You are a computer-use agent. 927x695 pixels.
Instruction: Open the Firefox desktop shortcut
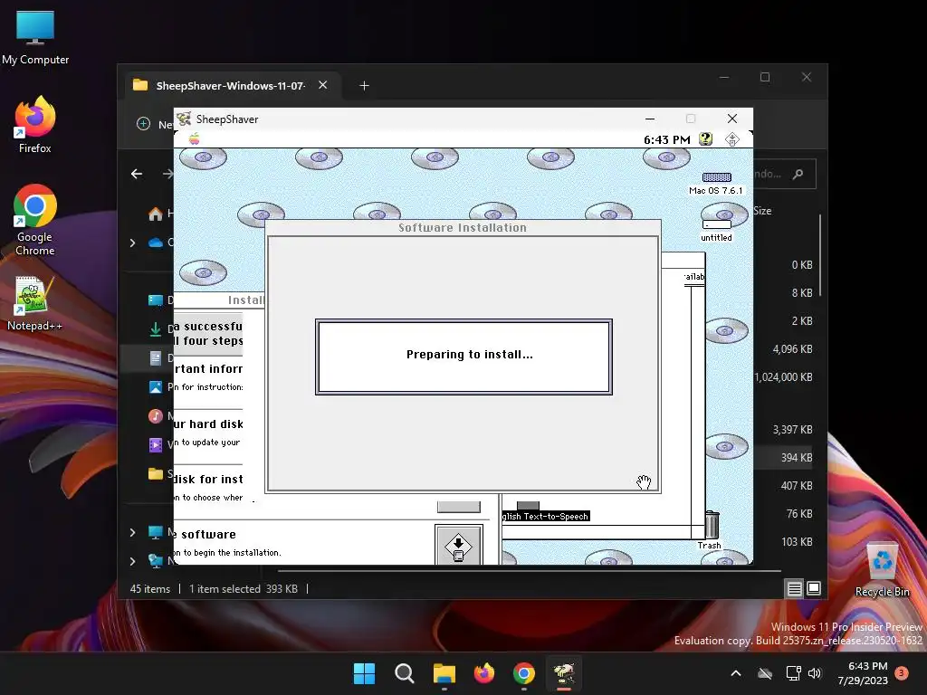tap(35, 125)
